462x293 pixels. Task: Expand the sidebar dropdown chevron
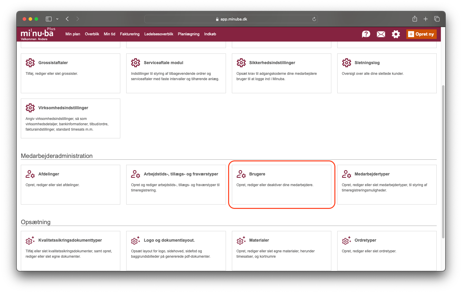click(57, 19)
